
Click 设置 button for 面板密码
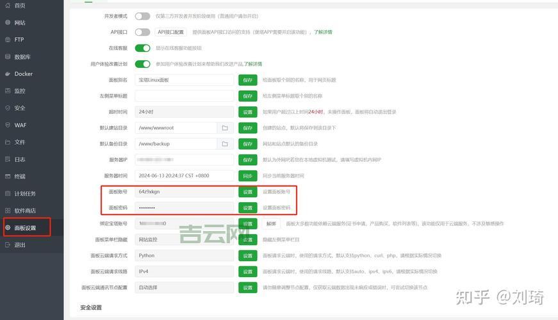click(x=247, y=208)
